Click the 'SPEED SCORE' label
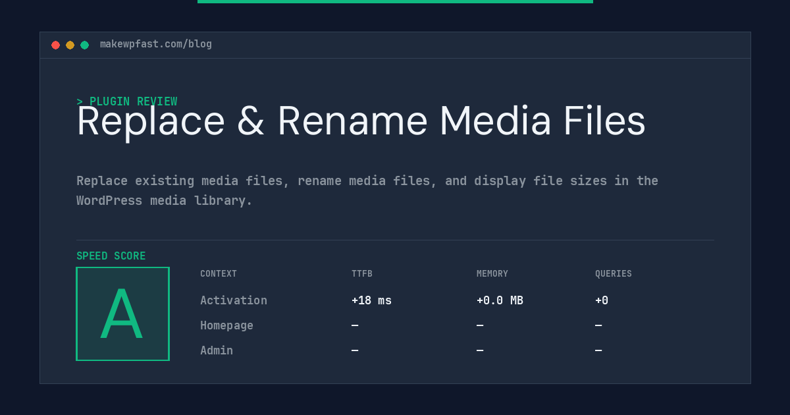 111,256
